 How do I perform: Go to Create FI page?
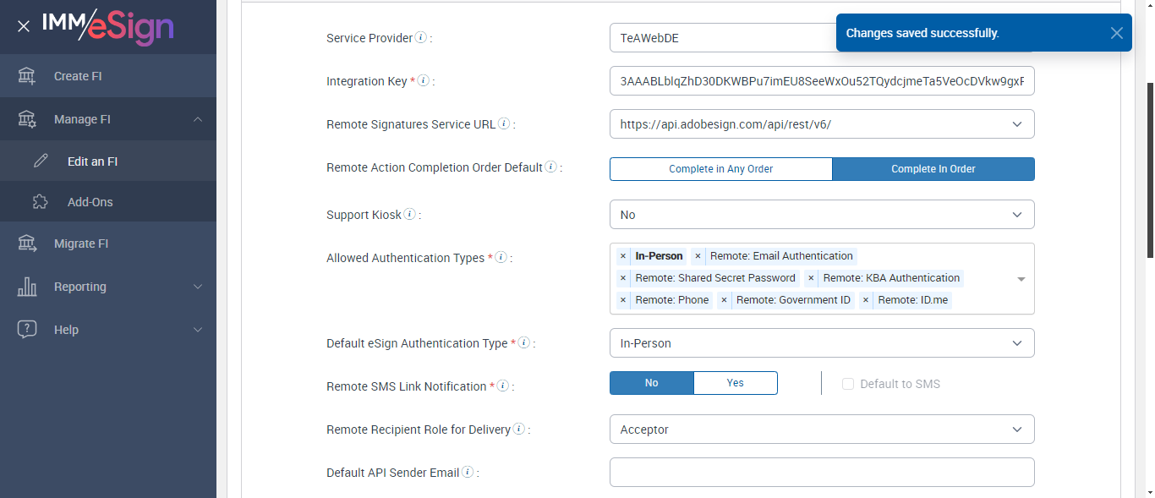tap(77, 76)
